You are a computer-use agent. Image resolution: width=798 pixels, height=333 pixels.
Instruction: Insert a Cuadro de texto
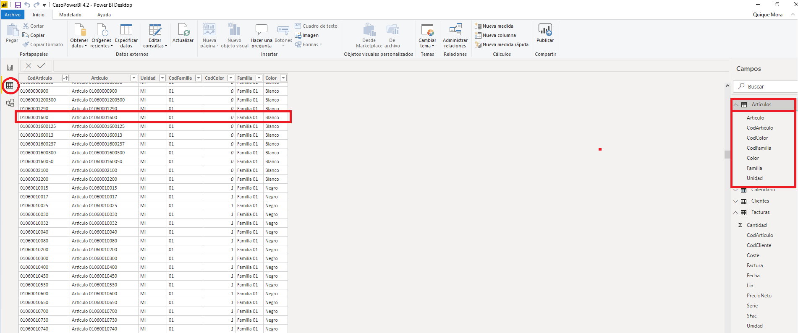click(316, 26)
